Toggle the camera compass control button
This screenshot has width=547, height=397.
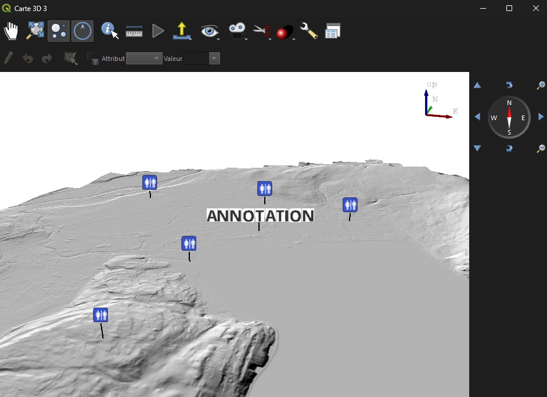(82, 31)
